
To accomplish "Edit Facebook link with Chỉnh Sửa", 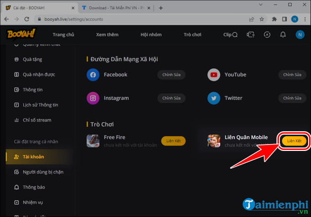I will [x=171, y=74].
